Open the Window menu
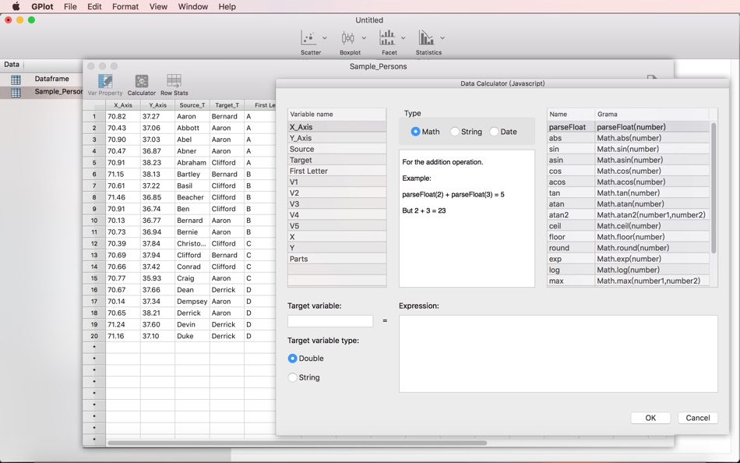This screenshot has width=740, height=463. coord(192,6)
